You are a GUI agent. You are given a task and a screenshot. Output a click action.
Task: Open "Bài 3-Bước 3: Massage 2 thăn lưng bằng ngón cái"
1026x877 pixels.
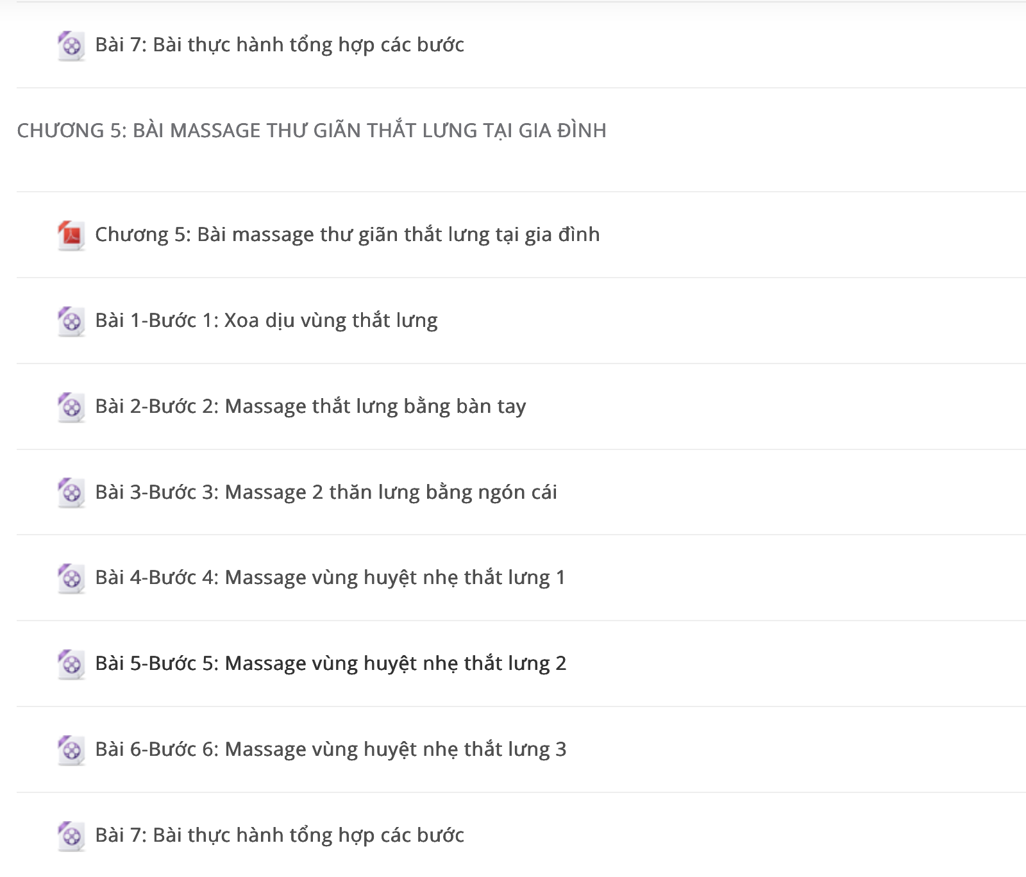(326, 492)
